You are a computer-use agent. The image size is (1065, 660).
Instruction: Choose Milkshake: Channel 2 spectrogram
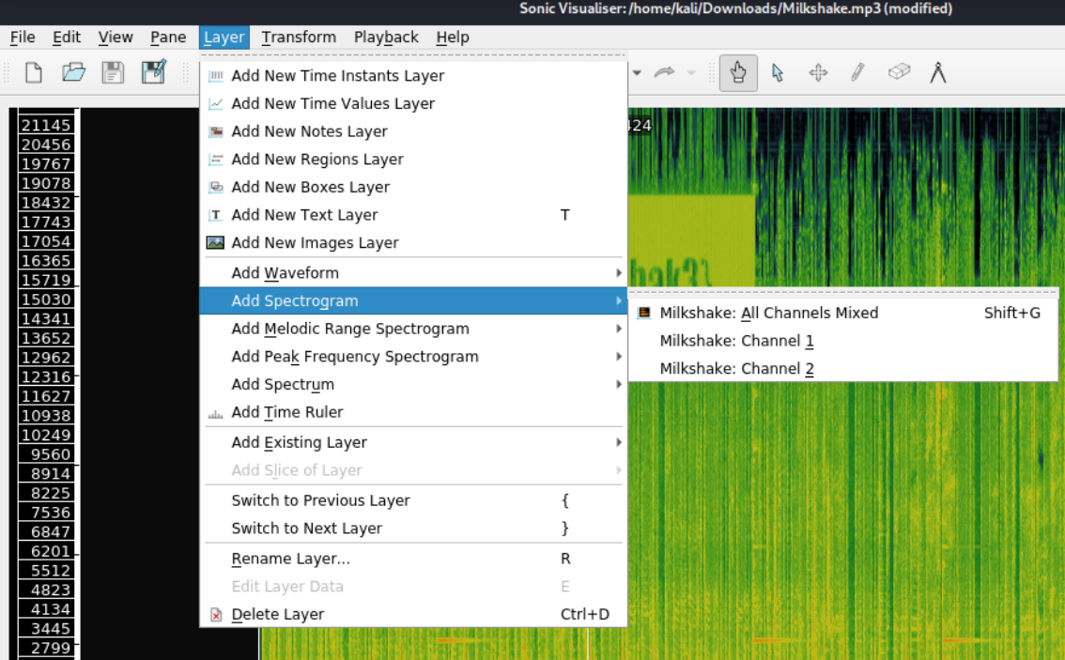coord(736,369)
